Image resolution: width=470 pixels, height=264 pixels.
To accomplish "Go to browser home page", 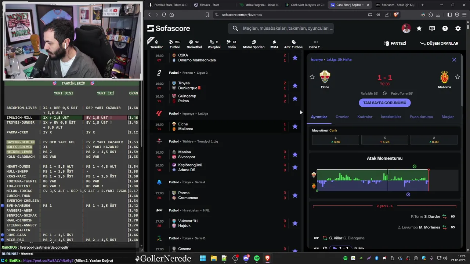I will 171,15.
